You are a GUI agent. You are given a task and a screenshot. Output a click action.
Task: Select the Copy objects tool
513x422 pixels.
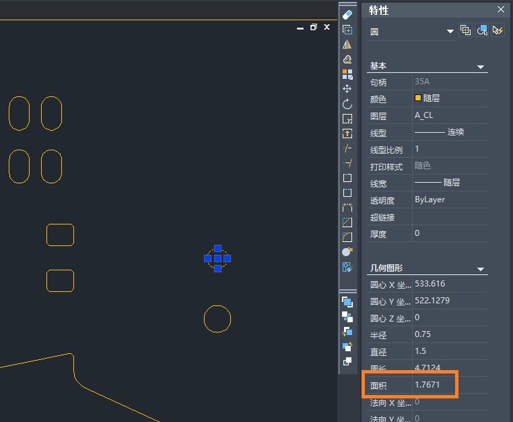pos(347,30)
